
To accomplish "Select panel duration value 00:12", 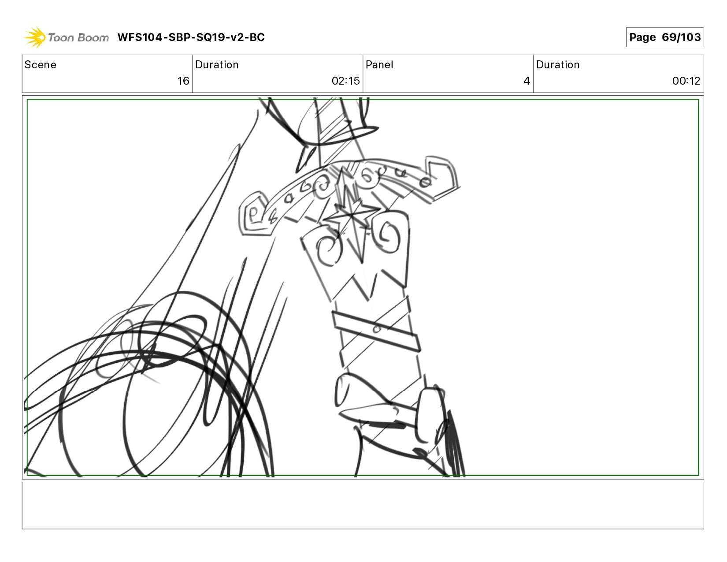I will (x=686, y=81).
